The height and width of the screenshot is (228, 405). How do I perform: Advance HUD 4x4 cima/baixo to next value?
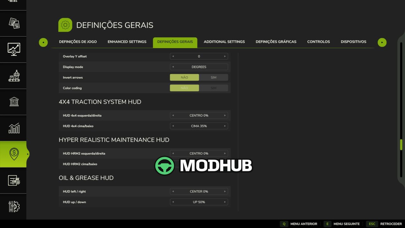point(225,126)
